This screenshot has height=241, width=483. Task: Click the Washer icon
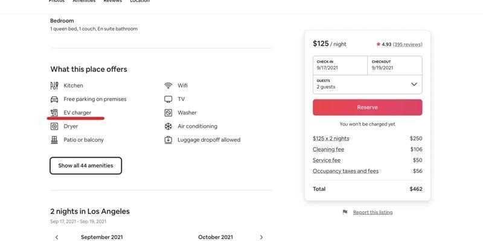tap(168, 113)
